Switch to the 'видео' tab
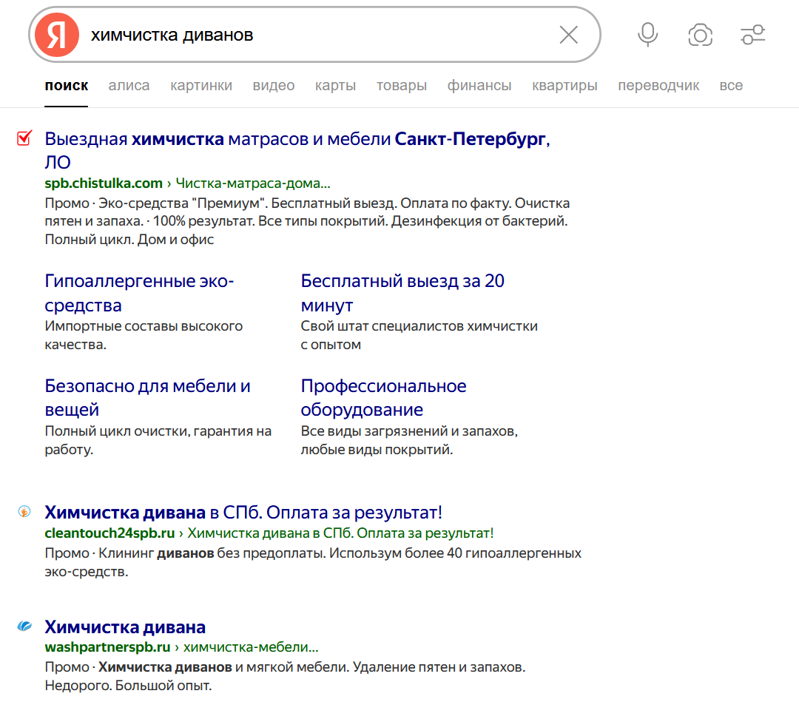The height and width of the screenshot is (702, 799). pyautogui.click(x=273, y=85)
